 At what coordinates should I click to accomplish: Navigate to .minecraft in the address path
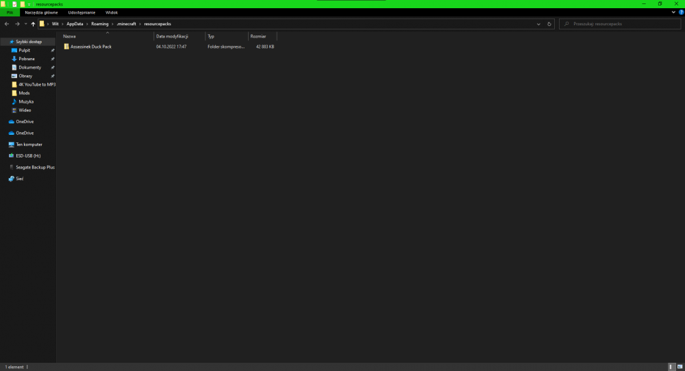coord(126,24)
